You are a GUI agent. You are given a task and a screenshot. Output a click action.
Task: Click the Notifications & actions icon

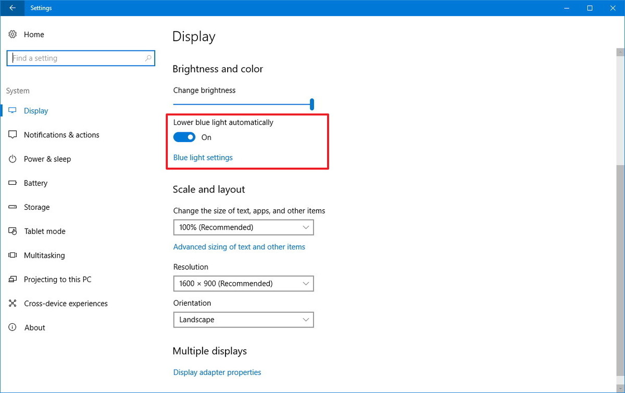12,134
